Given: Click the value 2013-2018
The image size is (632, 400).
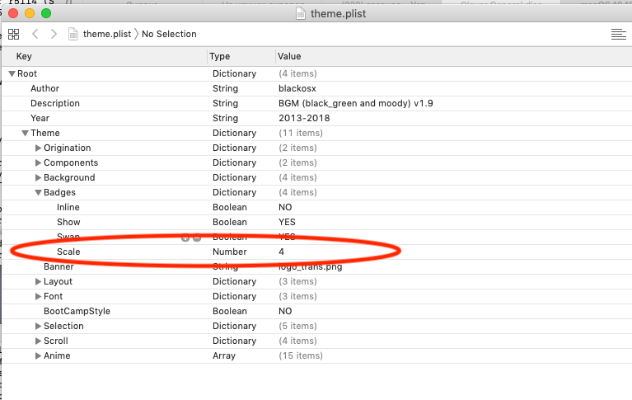Looking at the screenshot, I should (x=304, y=118).
